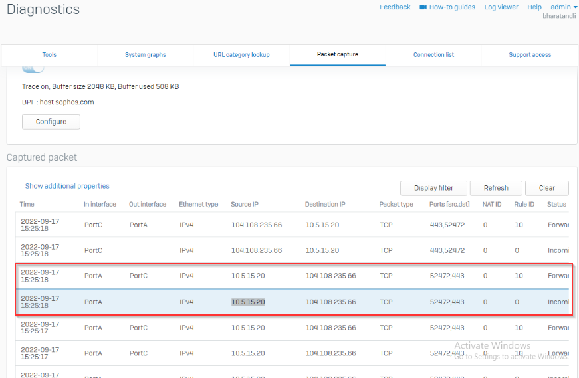The height and width of the screenshot is (378, 579).
Task: Click ports 443,52472 in first row
Action: point(447,225)
